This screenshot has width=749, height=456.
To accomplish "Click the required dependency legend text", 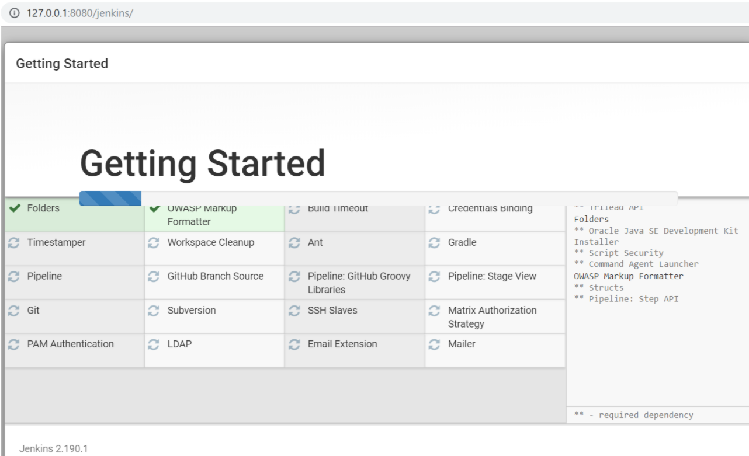I will click(x=634, y=415).
